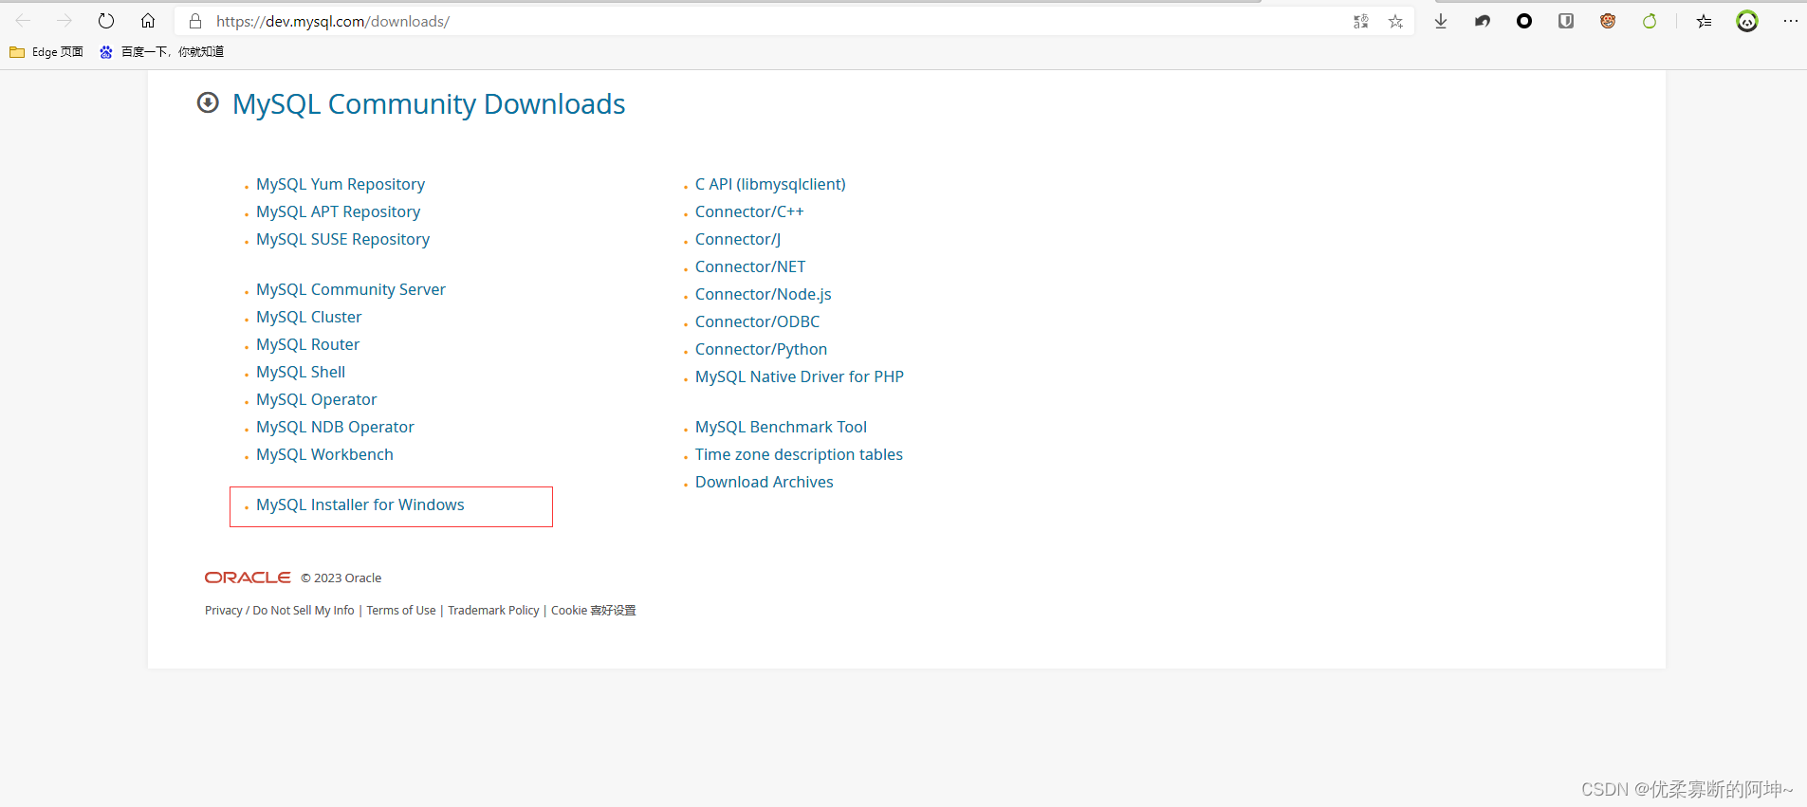Open the browser downloads icon
This screenshot has width=1807, height=807.
[x=1441, y=21]
